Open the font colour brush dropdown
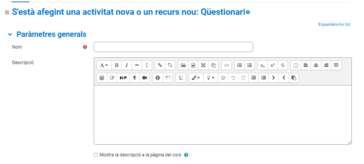The width and height of the screenshot is (364, 164). [196, 78]
